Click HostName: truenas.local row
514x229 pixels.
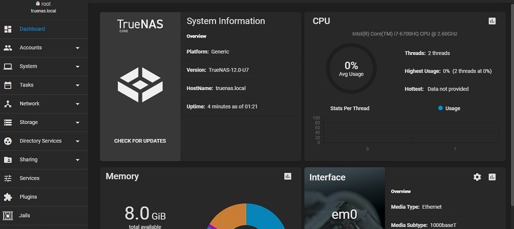(x=241, y=88)
